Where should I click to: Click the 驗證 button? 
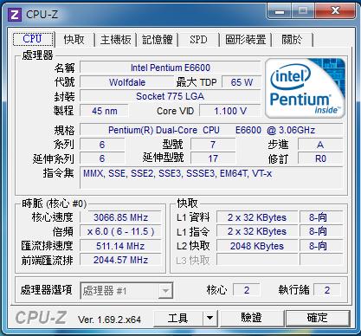252,319
